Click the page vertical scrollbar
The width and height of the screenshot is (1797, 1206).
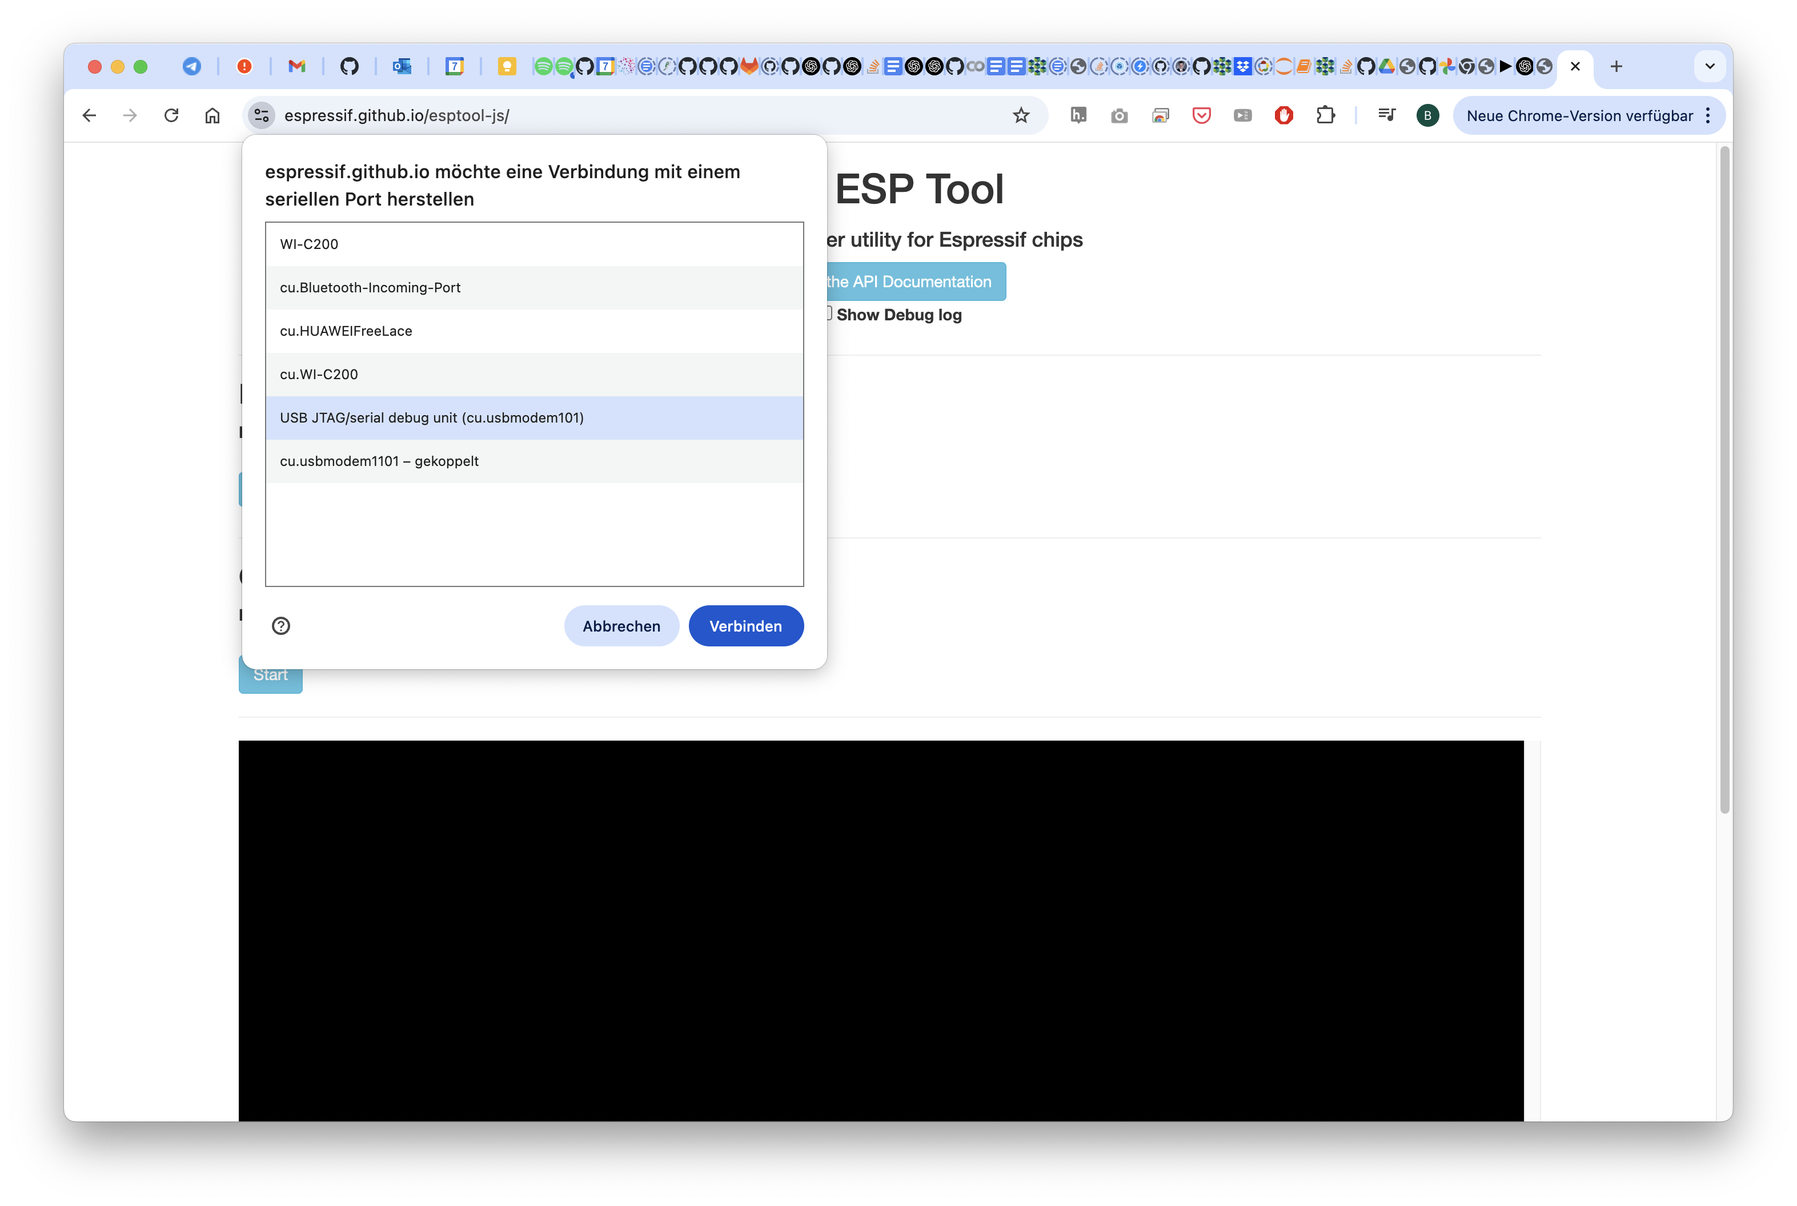pos(1724,477)
